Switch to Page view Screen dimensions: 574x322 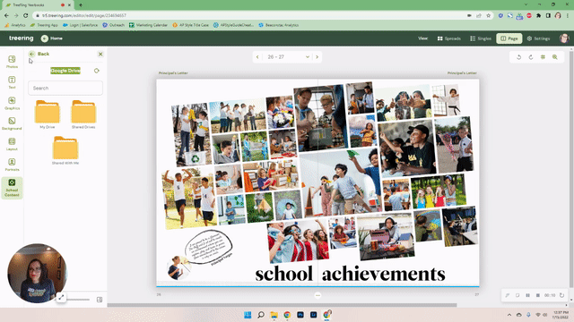(509, 38)
